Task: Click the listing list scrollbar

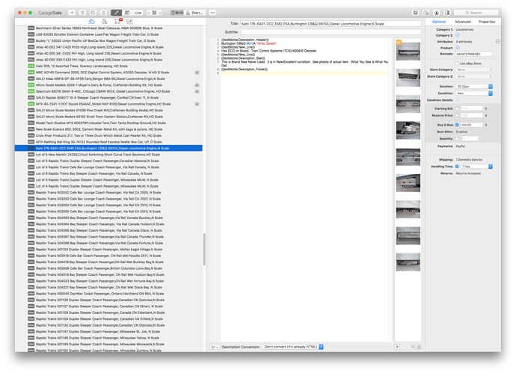Action: [204, 249]
